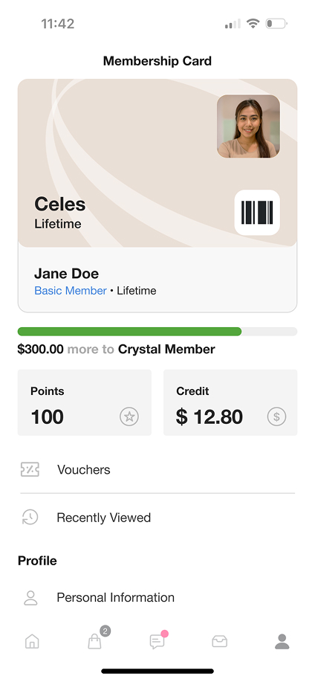This screenshot has width=315, height=679.
Task: Open the barcode scanner icon on card
Action: pyautogui.click(x=257, y=213)
